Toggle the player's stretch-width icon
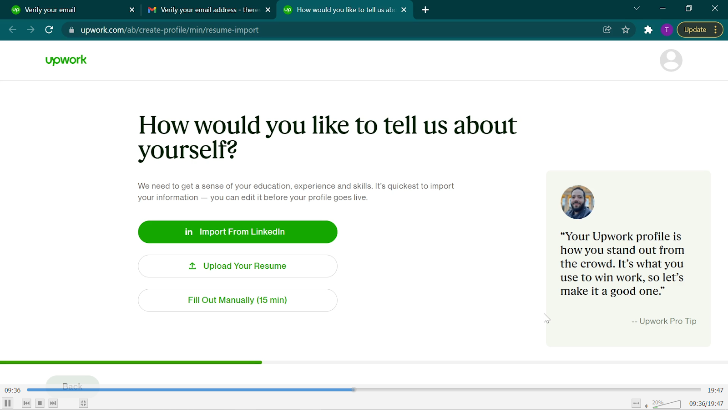The width and height of the screenshot is (728, 410). pyautogui.click(x=636, y=403)
